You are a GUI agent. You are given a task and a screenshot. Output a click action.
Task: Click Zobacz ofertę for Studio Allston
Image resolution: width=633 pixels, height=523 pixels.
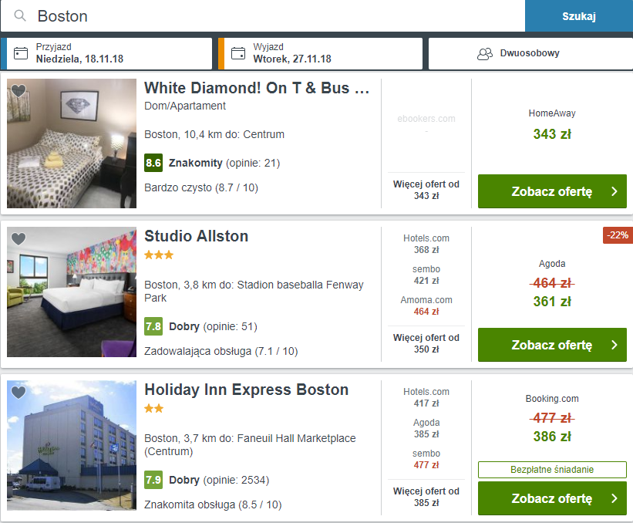(x=552, y=345)
